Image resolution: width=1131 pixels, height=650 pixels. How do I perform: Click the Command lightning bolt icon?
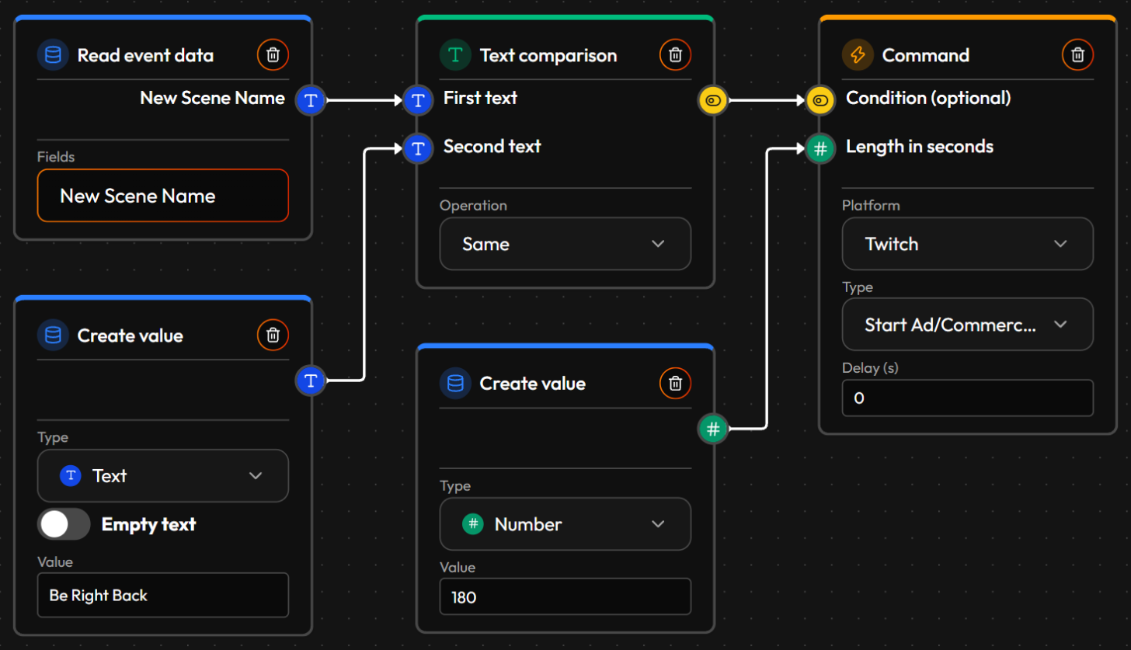point(858,55)
